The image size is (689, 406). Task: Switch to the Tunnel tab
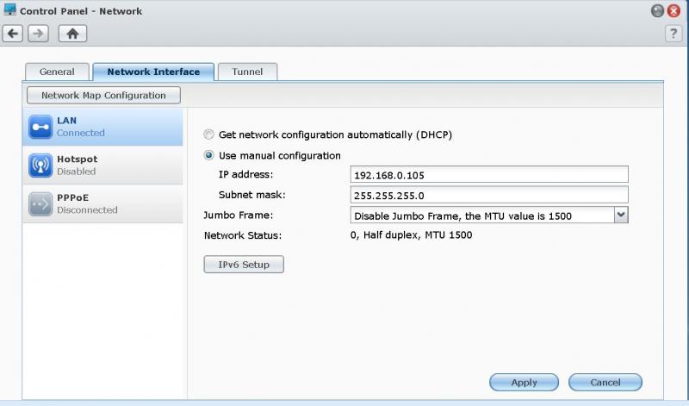coord(247,72)
